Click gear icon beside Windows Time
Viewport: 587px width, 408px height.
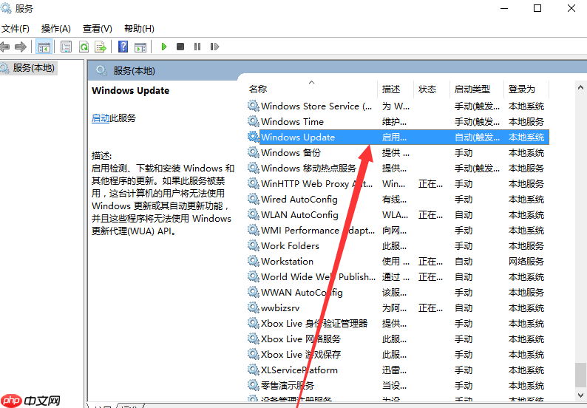[x=254, y=121]
